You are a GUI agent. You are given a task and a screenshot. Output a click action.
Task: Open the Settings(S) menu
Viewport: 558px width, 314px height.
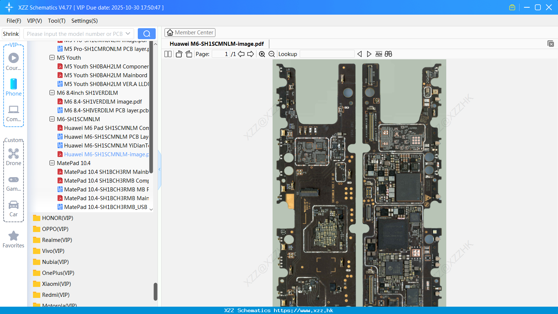(85, 20)
